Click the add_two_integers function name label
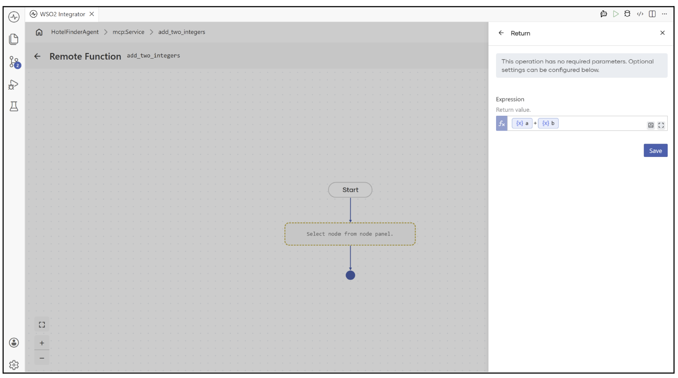 tap(154, 56)
